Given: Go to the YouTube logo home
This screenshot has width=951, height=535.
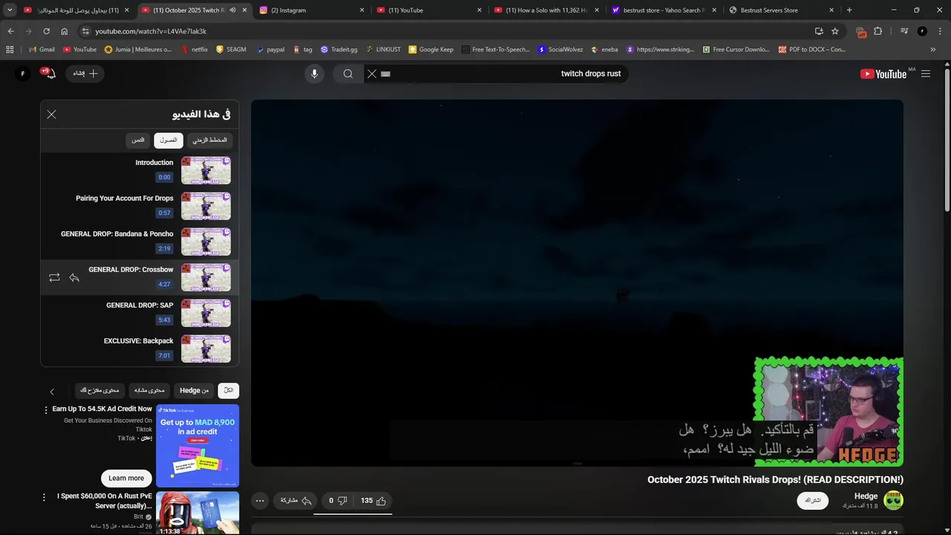Looking at the screenshot, I should point(883,74).
